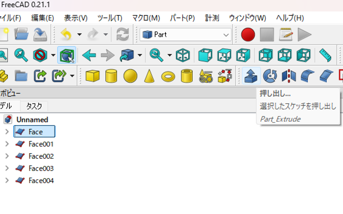Save the document with the disk icon
The image size is (343, 214).
point(40,34)
